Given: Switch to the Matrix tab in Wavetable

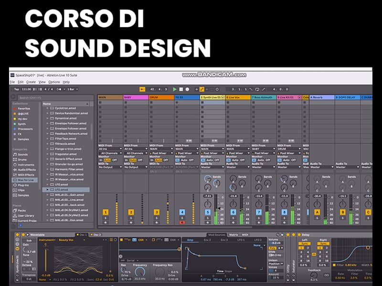Looking at the screenshot, I should click(x=233, y=235).
